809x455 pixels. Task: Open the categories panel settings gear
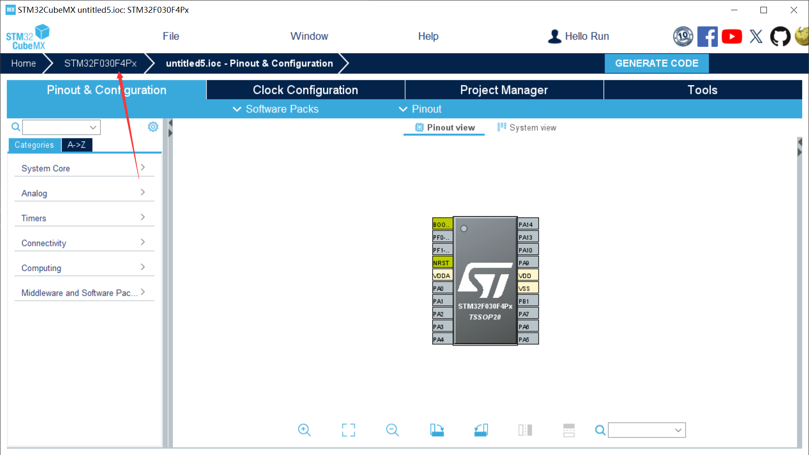153,126
